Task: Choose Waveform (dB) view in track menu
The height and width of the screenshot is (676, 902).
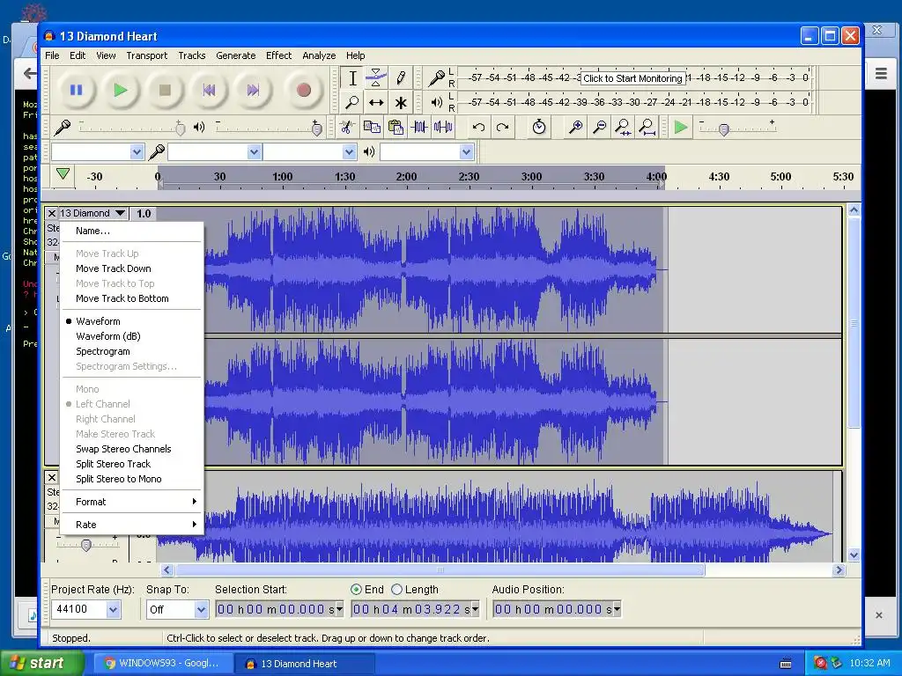Action: [108, 336]
